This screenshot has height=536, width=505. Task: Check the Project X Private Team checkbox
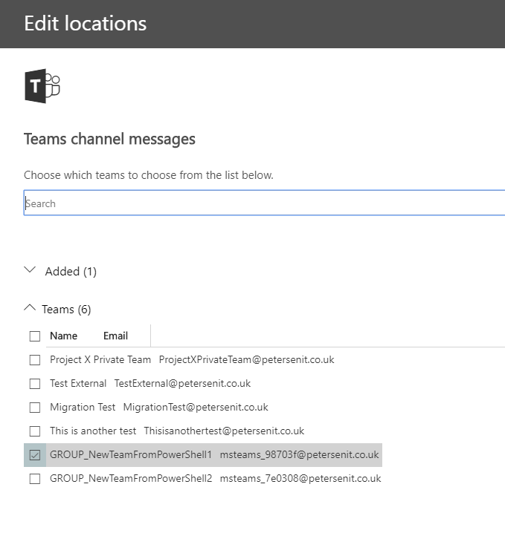pos(34,359)
